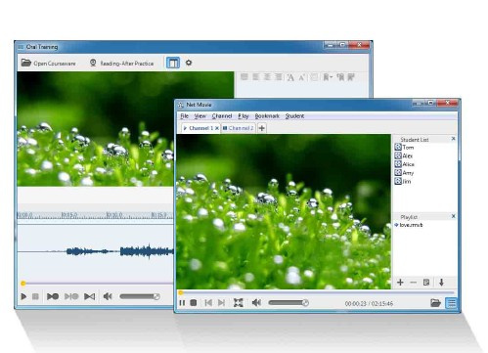Stop playback in Net Movie window
The width and height of the screenshot is (488, 353).
194,303
